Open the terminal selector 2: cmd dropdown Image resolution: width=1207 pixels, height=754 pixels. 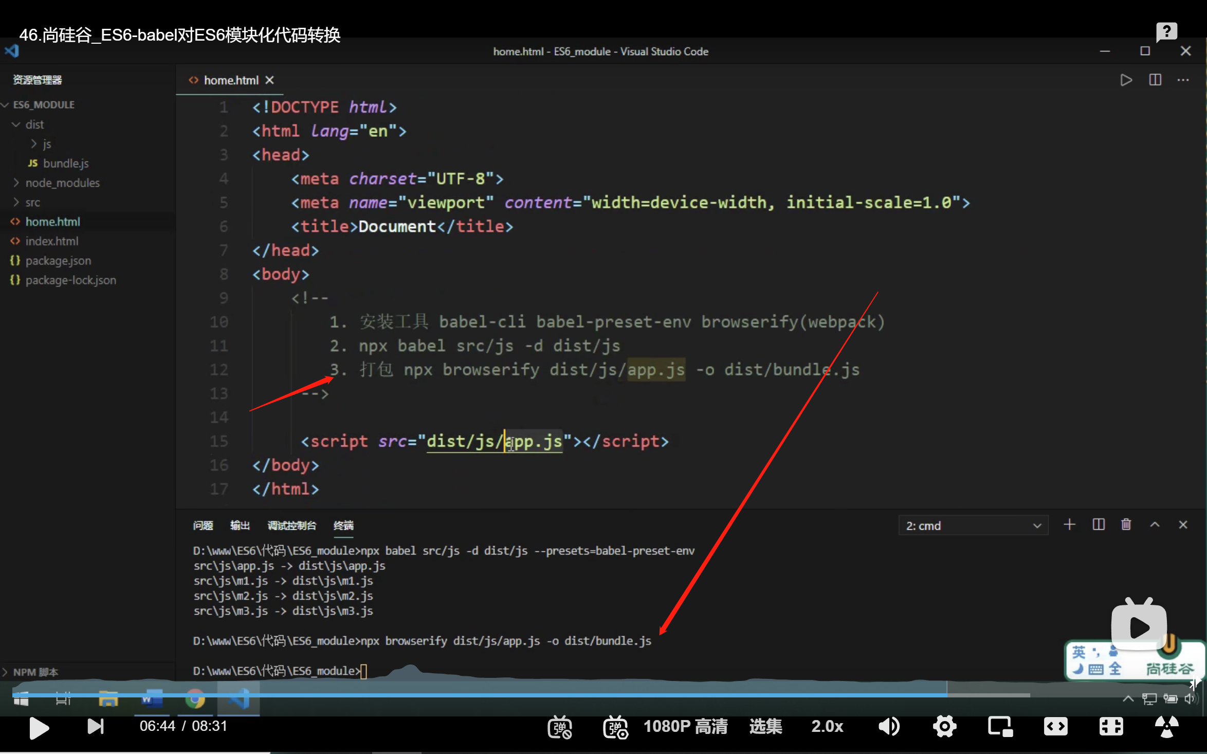click(x=973, y=526)
